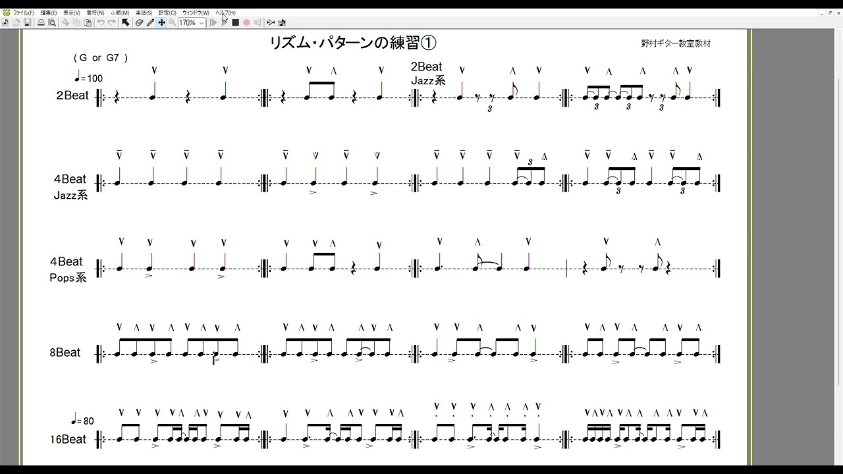This screenshot has width=843, height=474.
Task: Open the ファイル(F) menu
Action: point(23,13)
